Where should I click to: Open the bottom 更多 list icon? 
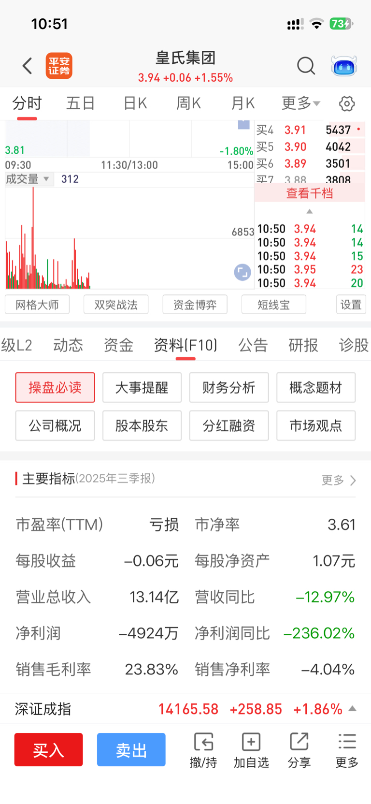click(347, 742)
